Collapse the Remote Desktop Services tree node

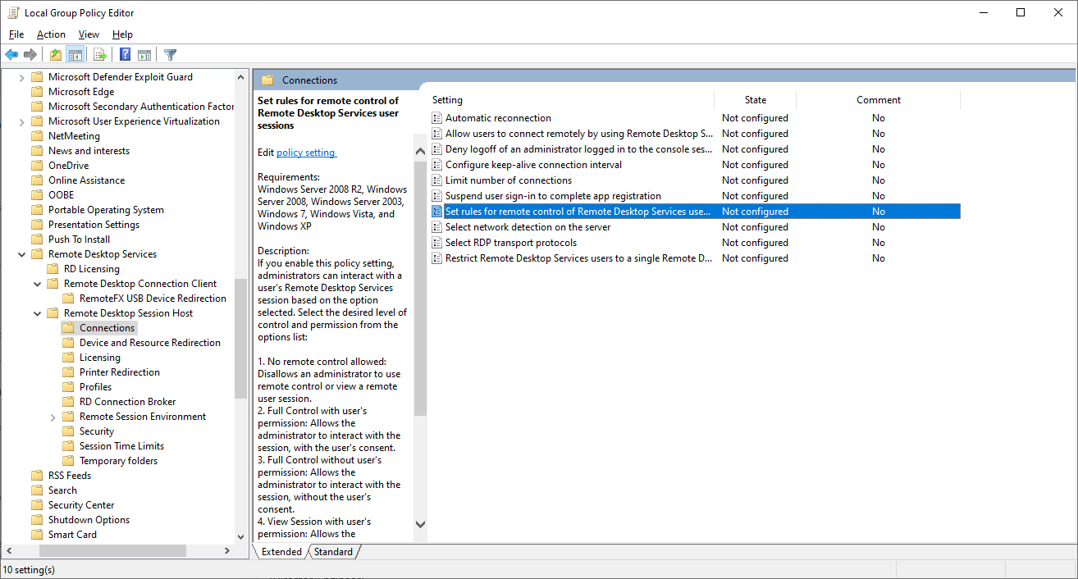coord(21,254)
